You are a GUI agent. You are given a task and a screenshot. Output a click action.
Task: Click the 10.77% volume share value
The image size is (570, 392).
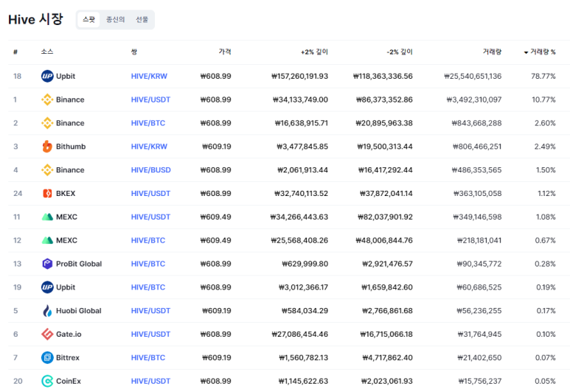(543, 99)
